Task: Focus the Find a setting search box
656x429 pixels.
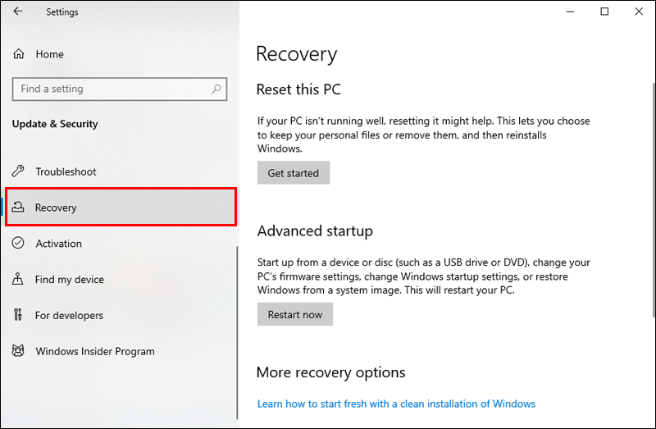Action: pos(111,89)
